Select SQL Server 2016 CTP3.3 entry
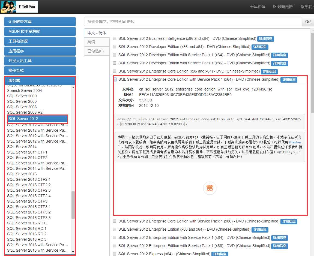 pyautogui.click(x=29, y=218)
